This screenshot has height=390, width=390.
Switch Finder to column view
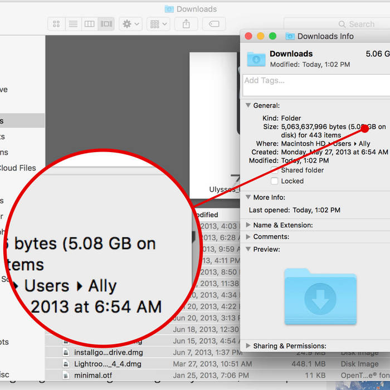click(90, 24)
